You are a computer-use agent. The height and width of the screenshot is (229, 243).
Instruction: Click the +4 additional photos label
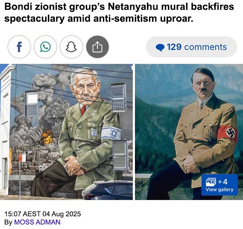click(x=223, y=182)
